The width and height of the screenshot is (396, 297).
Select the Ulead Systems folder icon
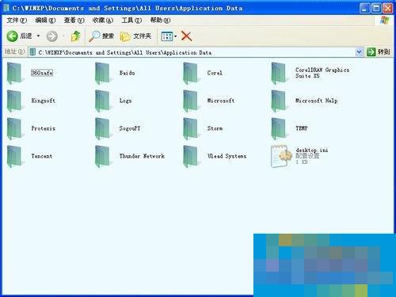[190, 156]
